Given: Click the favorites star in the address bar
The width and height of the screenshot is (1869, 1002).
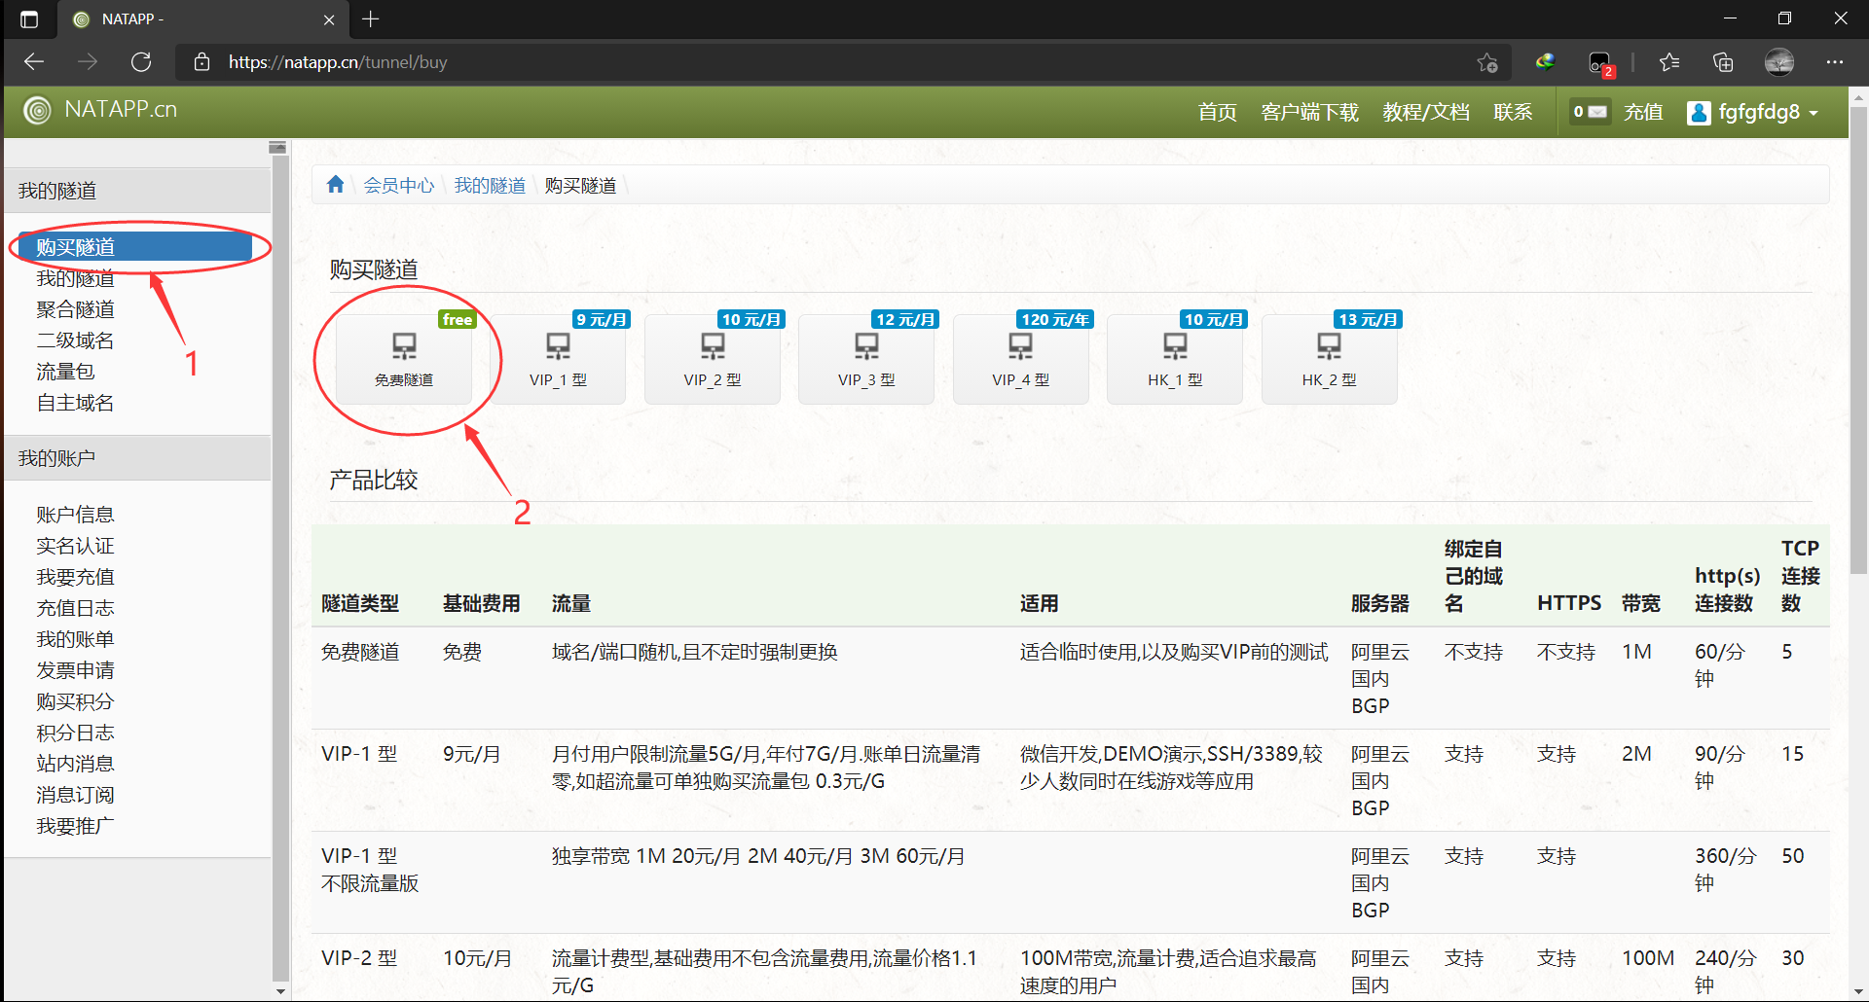Looking at the screenshot, I should click(x=1486, y=62).
